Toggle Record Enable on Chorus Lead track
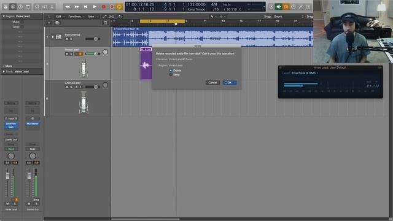The height and width of the screenshot is (221, 393). (x=76, y=87)
